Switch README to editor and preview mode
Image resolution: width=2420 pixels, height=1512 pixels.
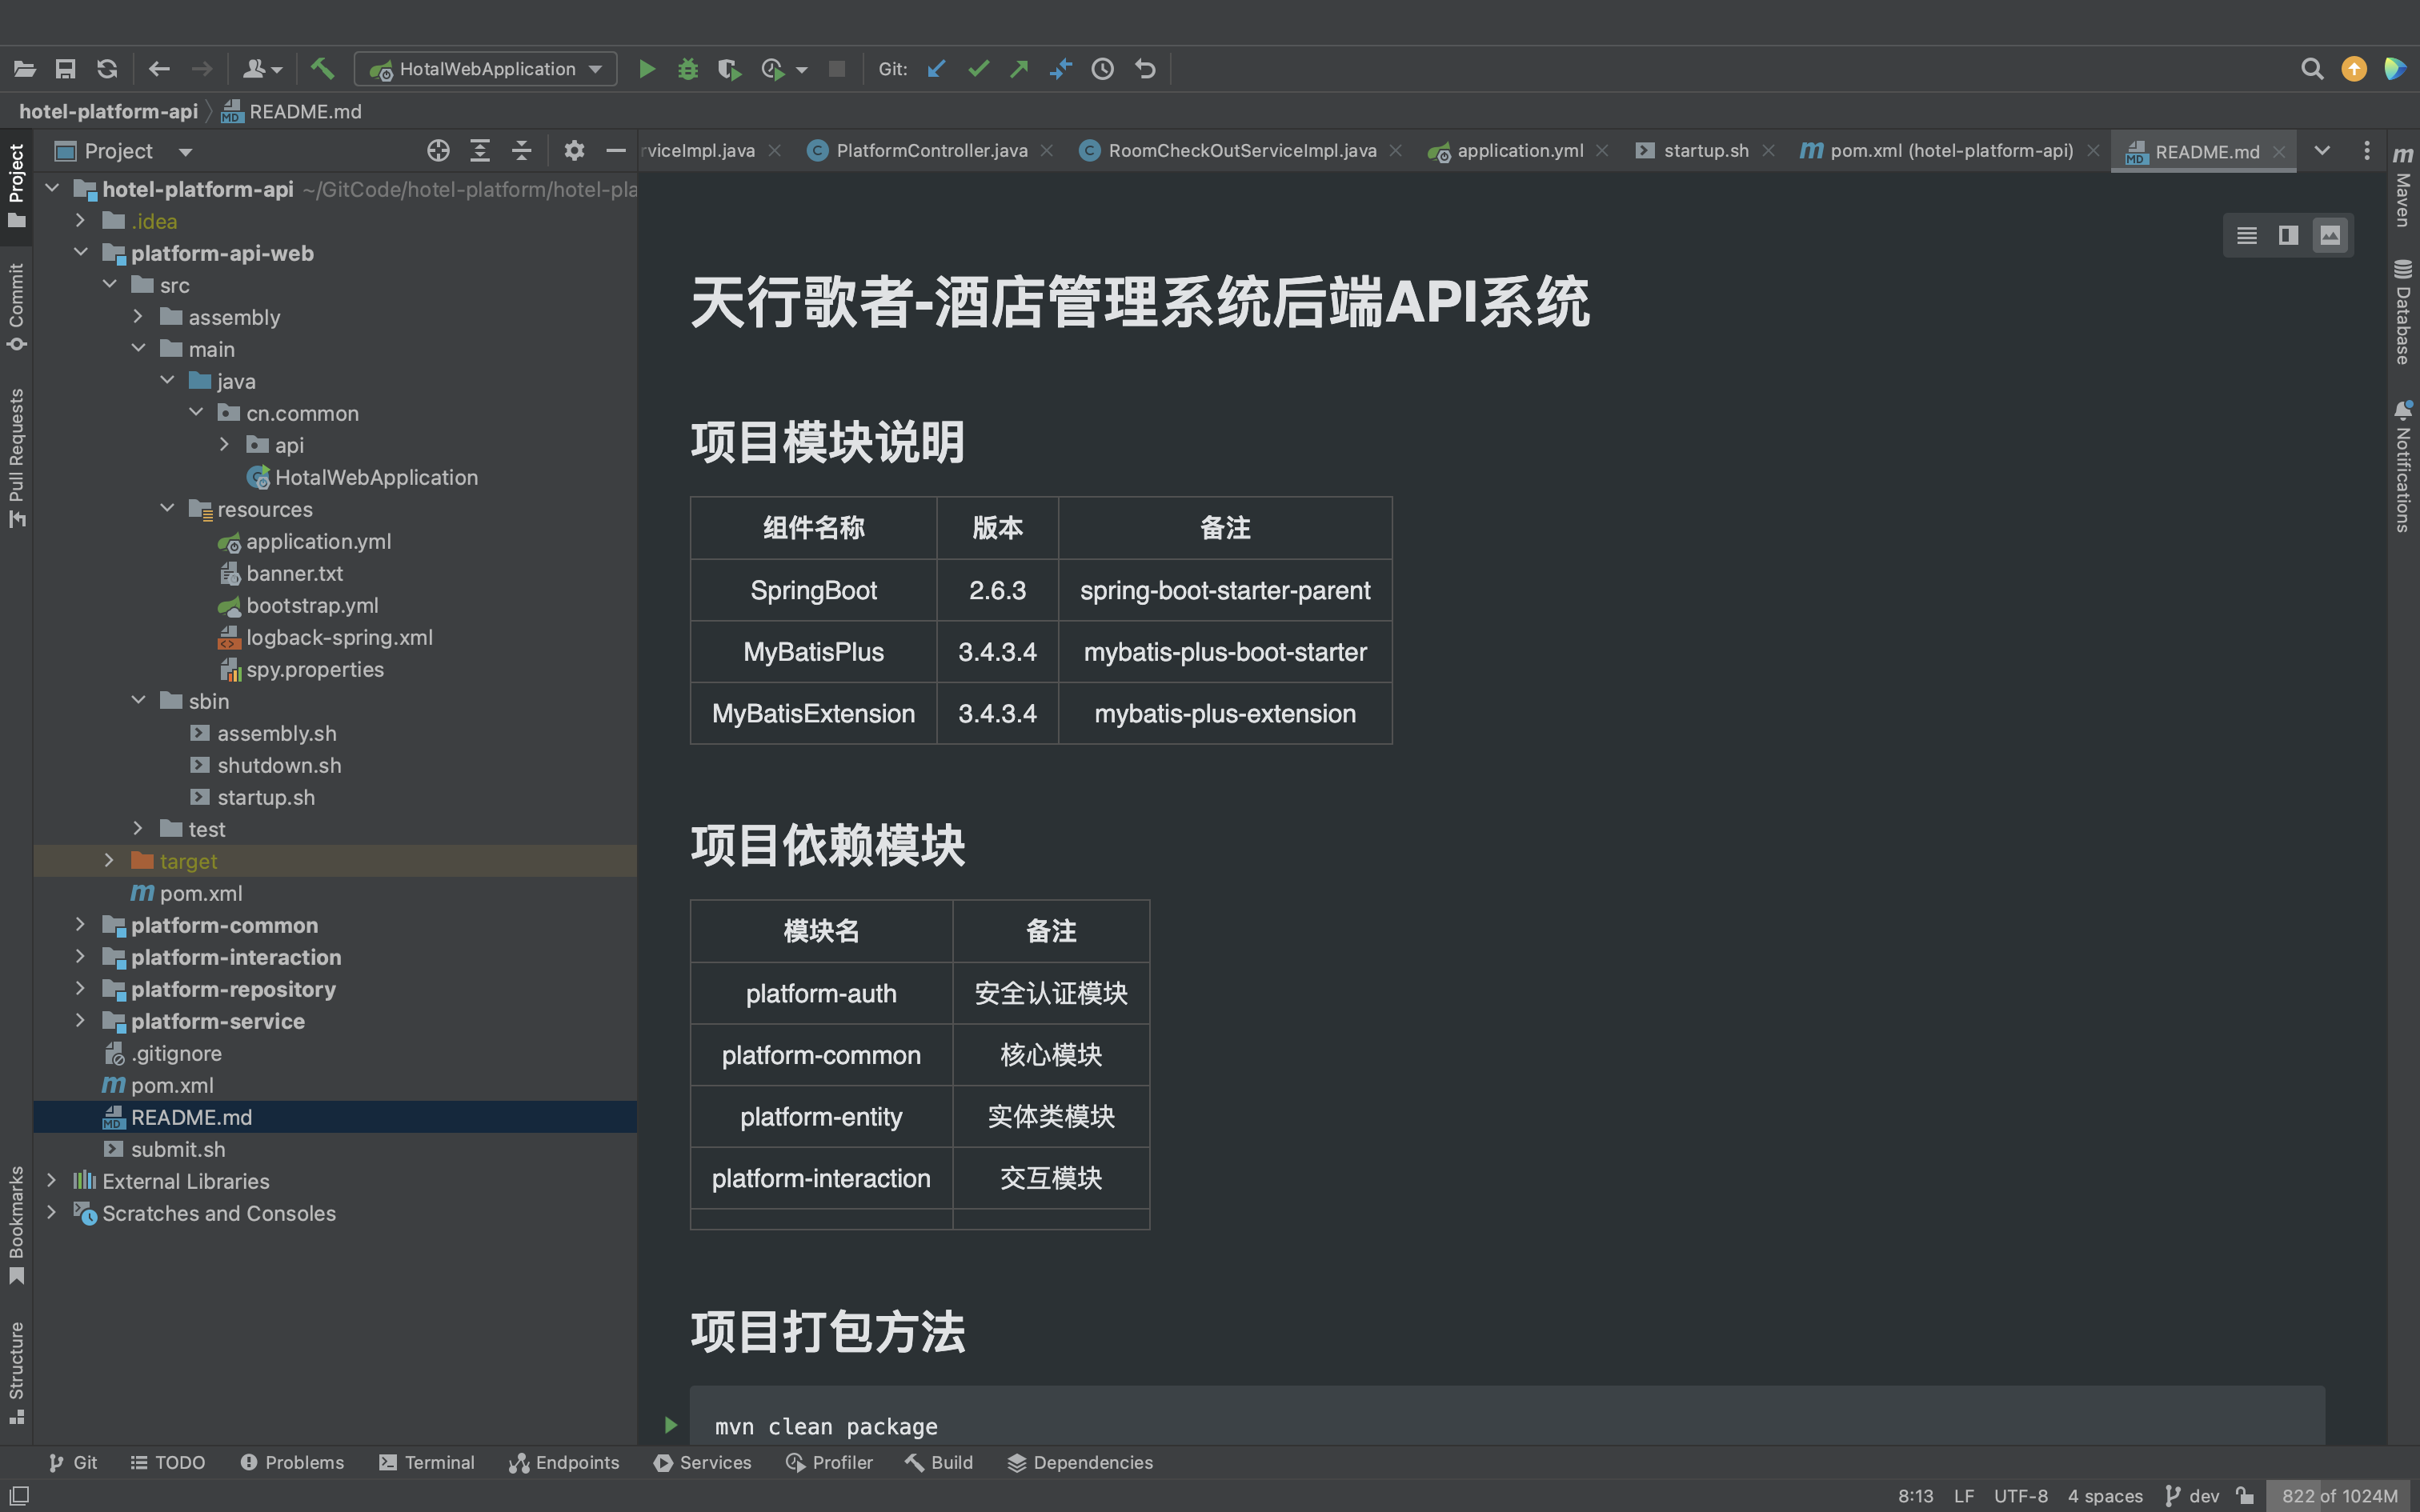(x=2288, y=236)
